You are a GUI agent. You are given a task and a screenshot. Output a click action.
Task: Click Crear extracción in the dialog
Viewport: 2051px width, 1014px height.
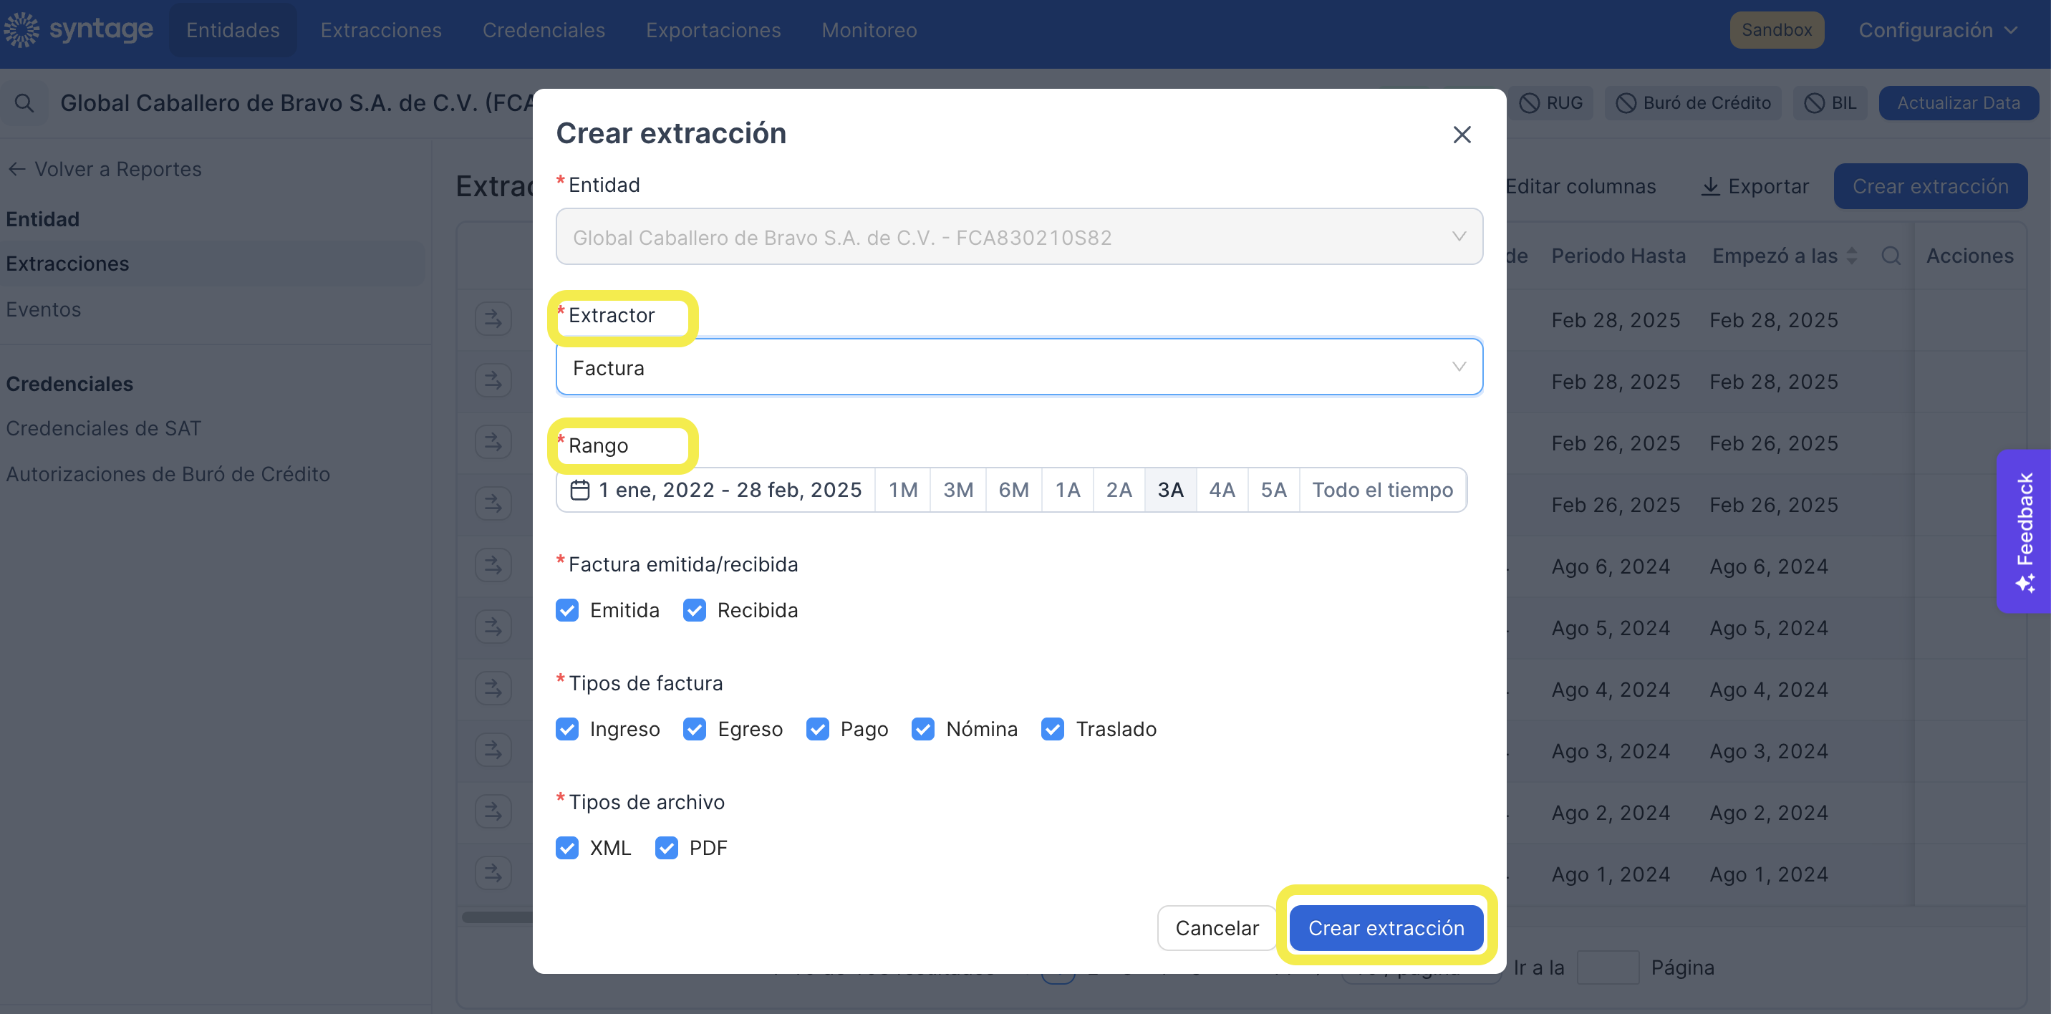click(x=1386, y=928)
